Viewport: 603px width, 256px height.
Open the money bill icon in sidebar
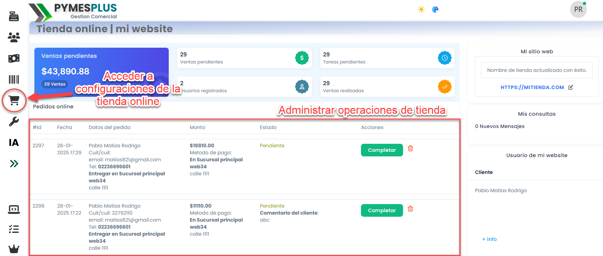[14, 58]
